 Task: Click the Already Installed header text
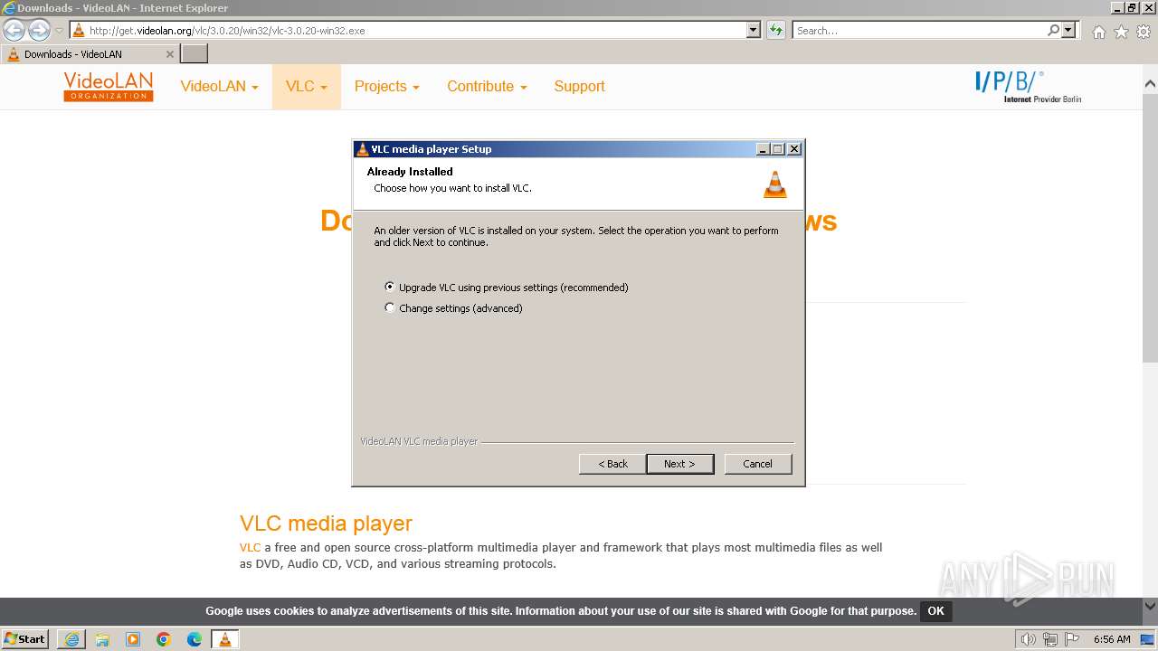(x=410, y=172)
